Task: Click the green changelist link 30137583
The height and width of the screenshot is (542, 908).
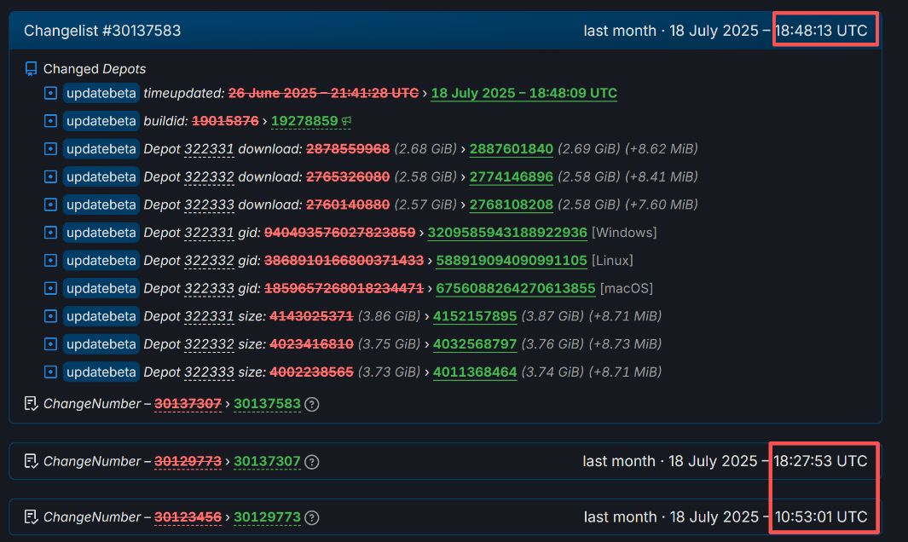Action: 267,404
